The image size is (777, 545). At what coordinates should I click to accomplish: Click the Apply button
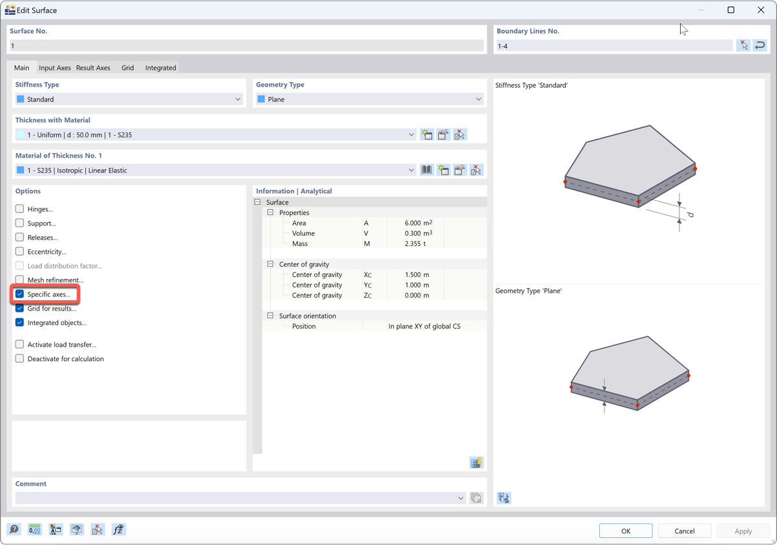pyautogui.click(x=743, y=531)
